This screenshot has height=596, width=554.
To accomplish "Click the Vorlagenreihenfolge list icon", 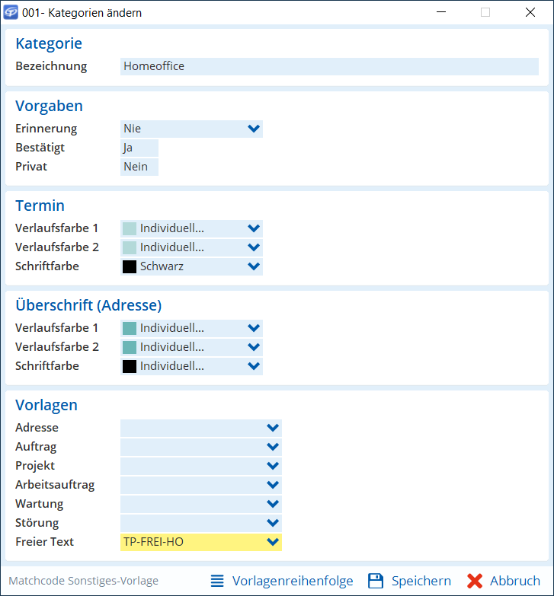I will [x=217, y=581].
